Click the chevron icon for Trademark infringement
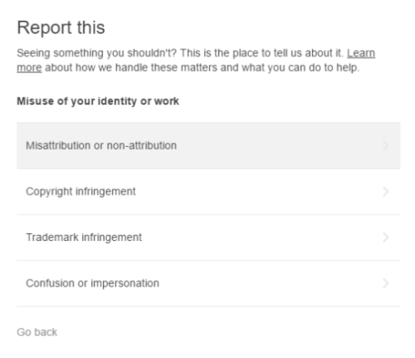Screen dimensions: 415x358 click(386, 238)
